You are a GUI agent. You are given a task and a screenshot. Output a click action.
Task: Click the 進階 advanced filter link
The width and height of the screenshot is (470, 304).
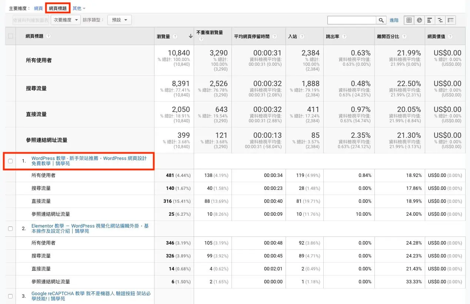[x=394, y=20]
